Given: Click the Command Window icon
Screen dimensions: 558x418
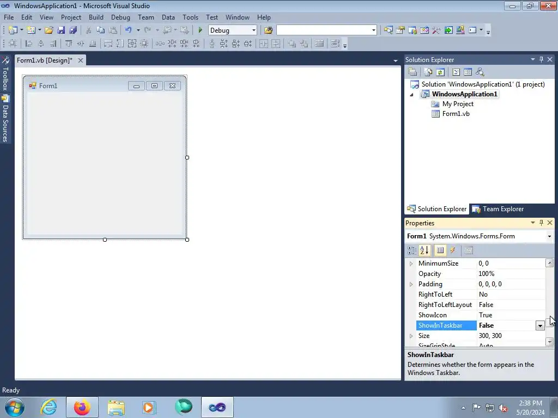Looking at the screenshot, I should coord(472,30).
